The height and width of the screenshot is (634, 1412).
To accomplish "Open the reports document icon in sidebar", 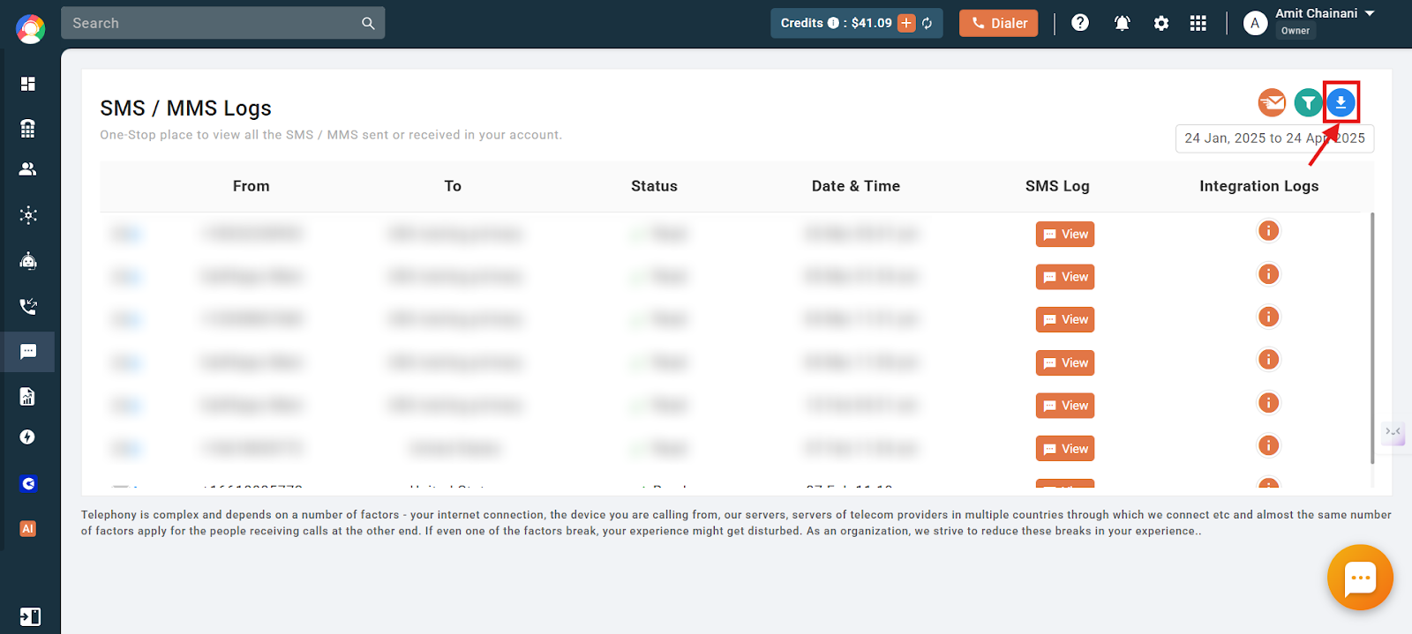I will (x=28, y=396).
